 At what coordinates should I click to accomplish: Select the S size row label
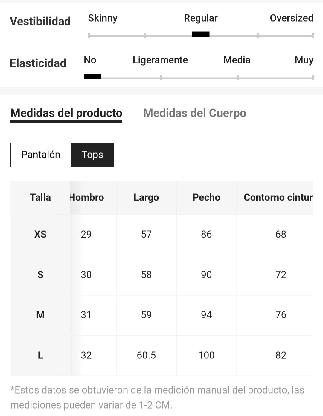pyautogui.click(x=40, y=275)
